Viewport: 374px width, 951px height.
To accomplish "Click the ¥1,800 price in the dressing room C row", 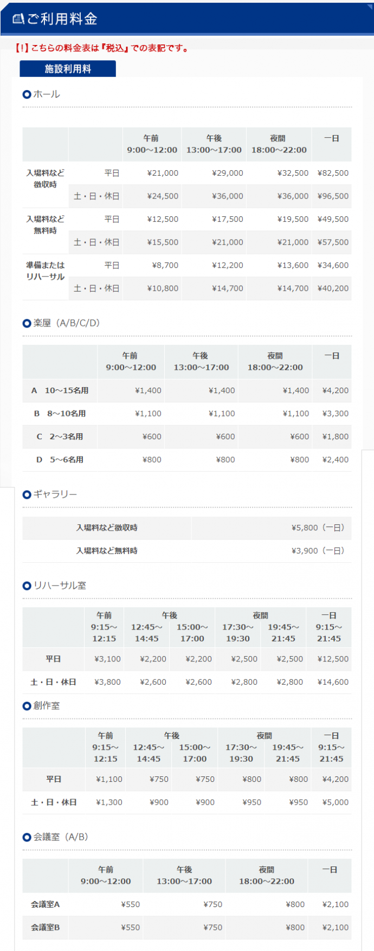I will (335, 436).
